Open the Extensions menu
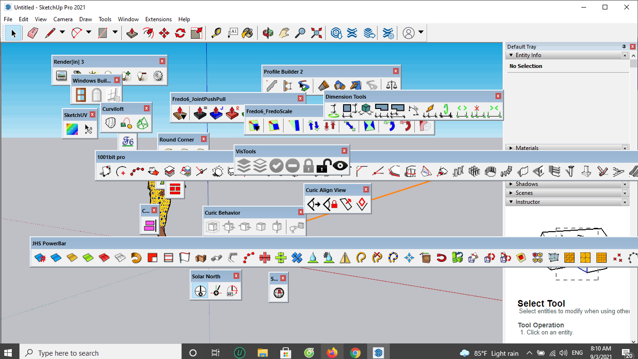The height and width of the screenshot is (359, 638). [159, 19]
